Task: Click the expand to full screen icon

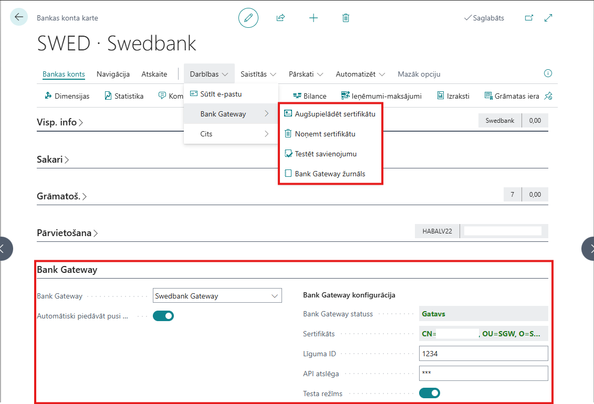Action: (x=548, y=18)
